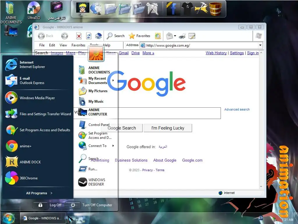Expand Connect To submenu
The width and height of the screenshot is (298, 224).
coord(113,146)
